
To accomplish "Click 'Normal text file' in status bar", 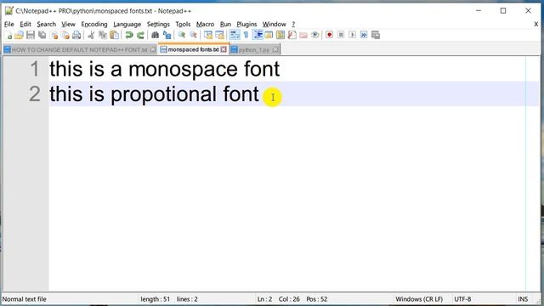I will coord(25,299).
